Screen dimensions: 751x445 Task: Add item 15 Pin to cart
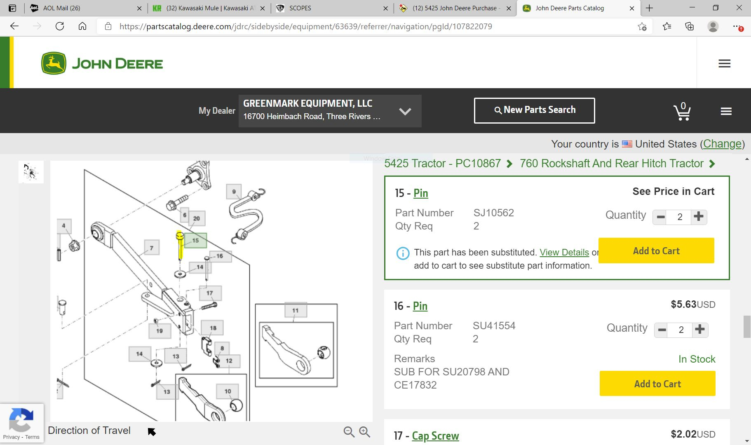coord(656,251)
